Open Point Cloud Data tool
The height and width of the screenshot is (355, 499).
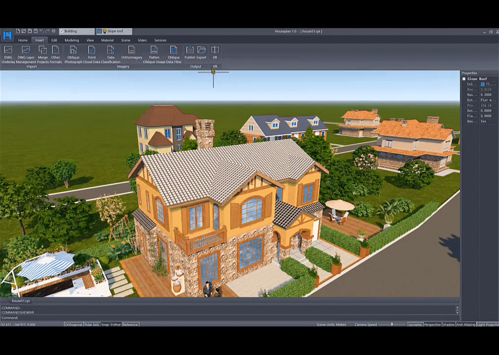point(92,50)
